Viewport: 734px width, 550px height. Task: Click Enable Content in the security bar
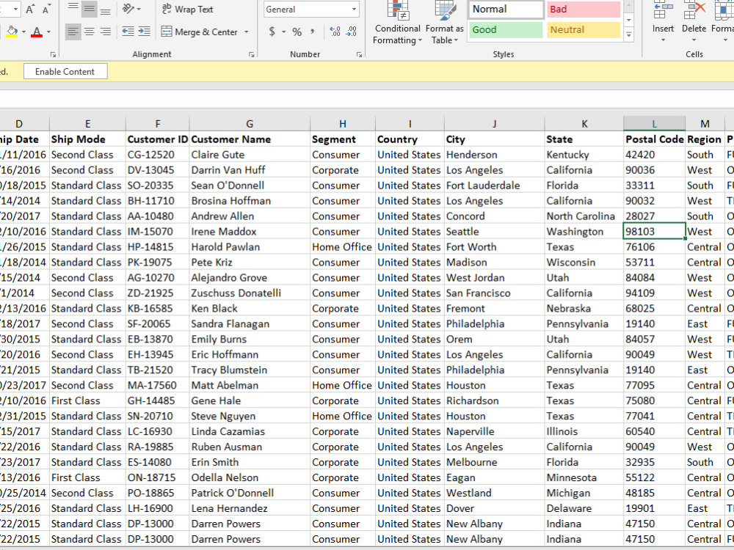65,72
